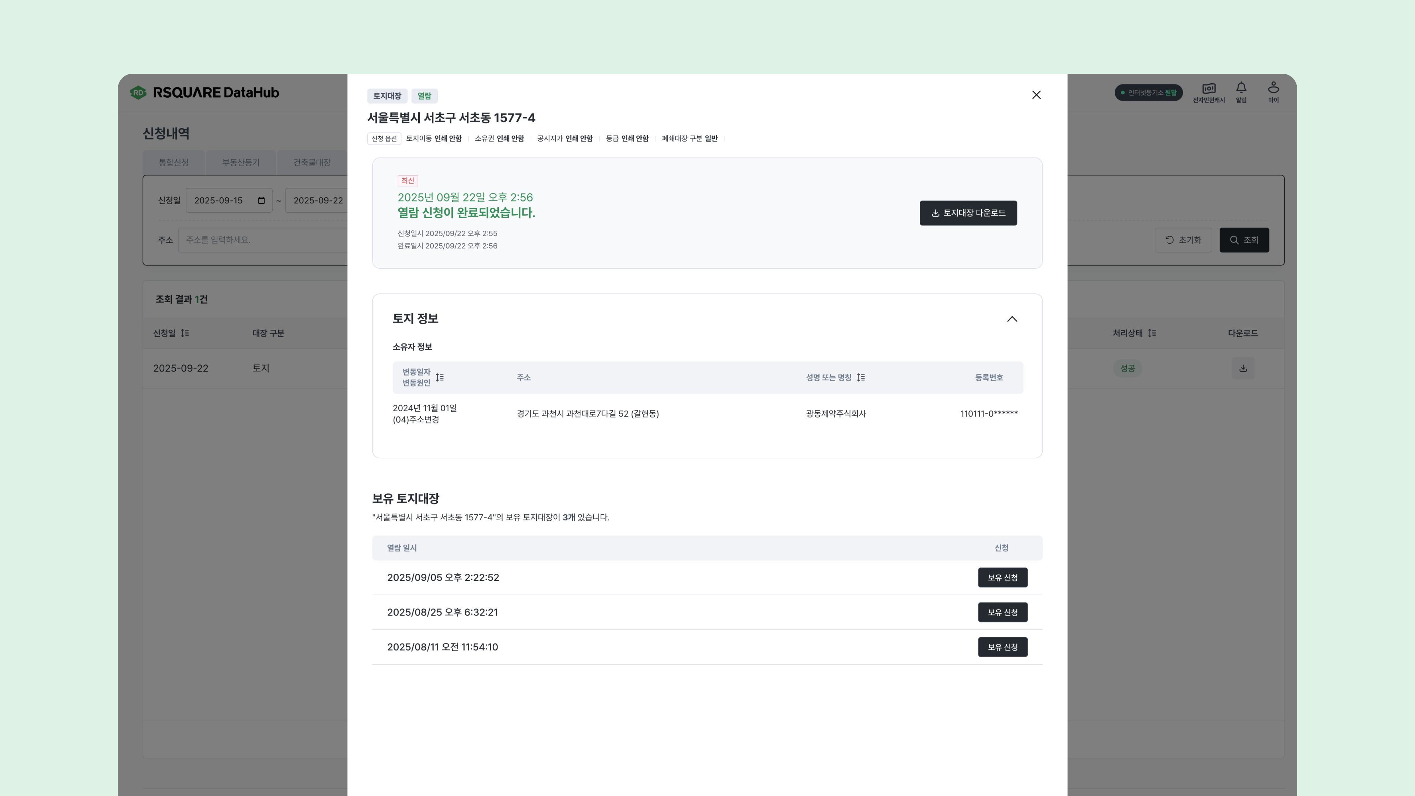Image resolution: width=1415 pixels, height=796 pixels.
Task: Download the row's file via download icon
Action: click(1243, 368)
